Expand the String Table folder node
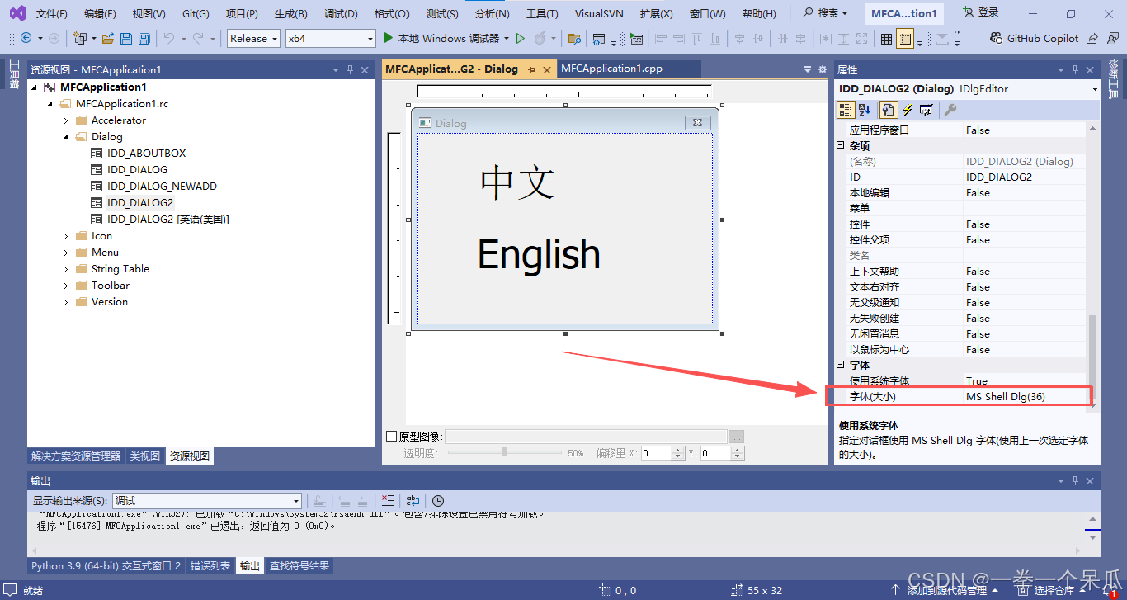This screenshot has width=1127, height=600. pos(66,269)
